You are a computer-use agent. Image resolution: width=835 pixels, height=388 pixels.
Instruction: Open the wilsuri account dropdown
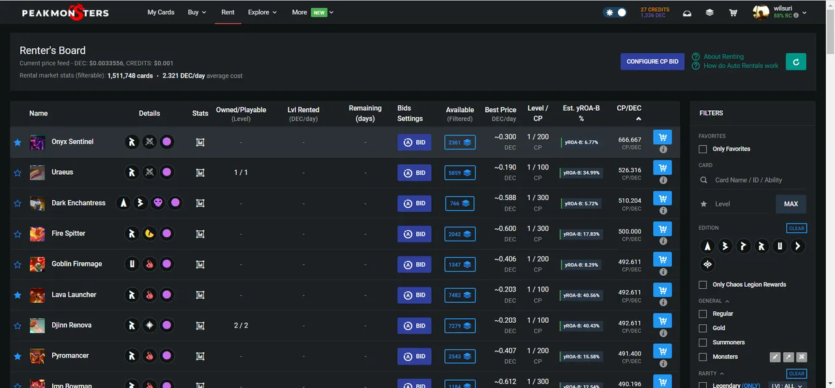click(780, 12)
